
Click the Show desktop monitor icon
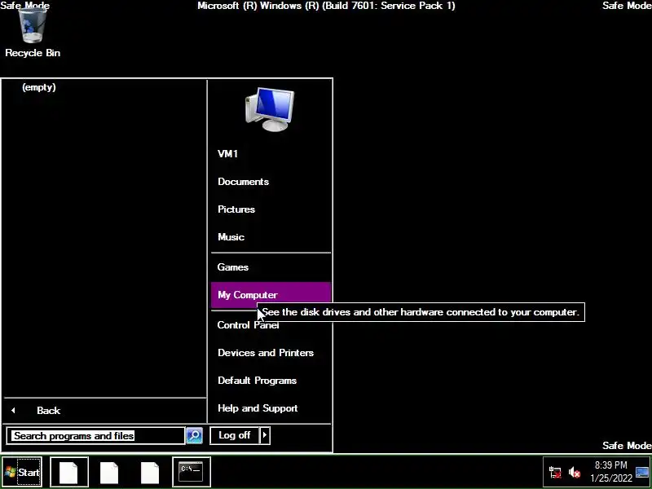tap(643, 472)
